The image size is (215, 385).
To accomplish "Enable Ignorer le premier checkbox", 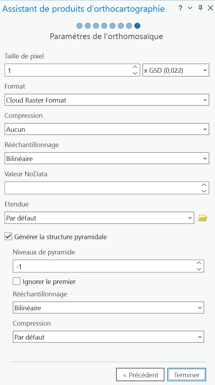I will [17, 281].
